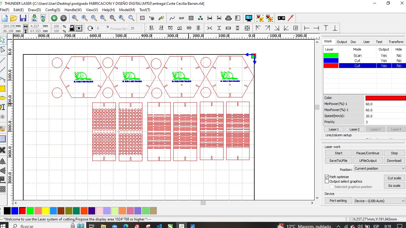Click the red Color bar in layer properties
Image resolution: width=406 pixels, height=228 pixels.
[385, 98]
